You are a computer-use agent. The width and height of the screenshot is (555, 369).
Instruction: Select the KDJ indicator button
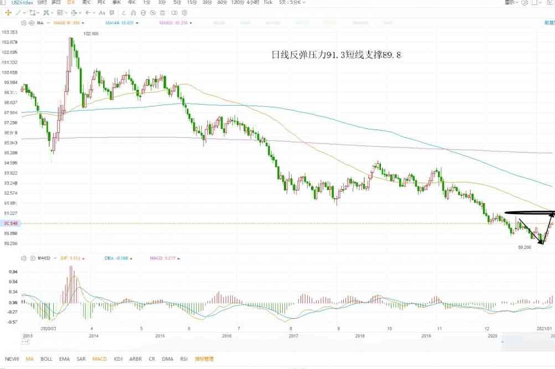pyautogui.click(x=118, y=359)
